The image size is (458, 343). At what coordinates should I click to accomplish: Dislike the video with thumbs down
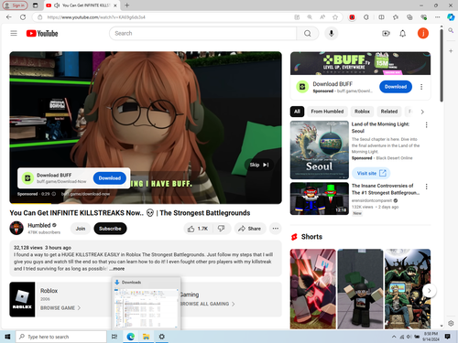click(x=222, y=229)
